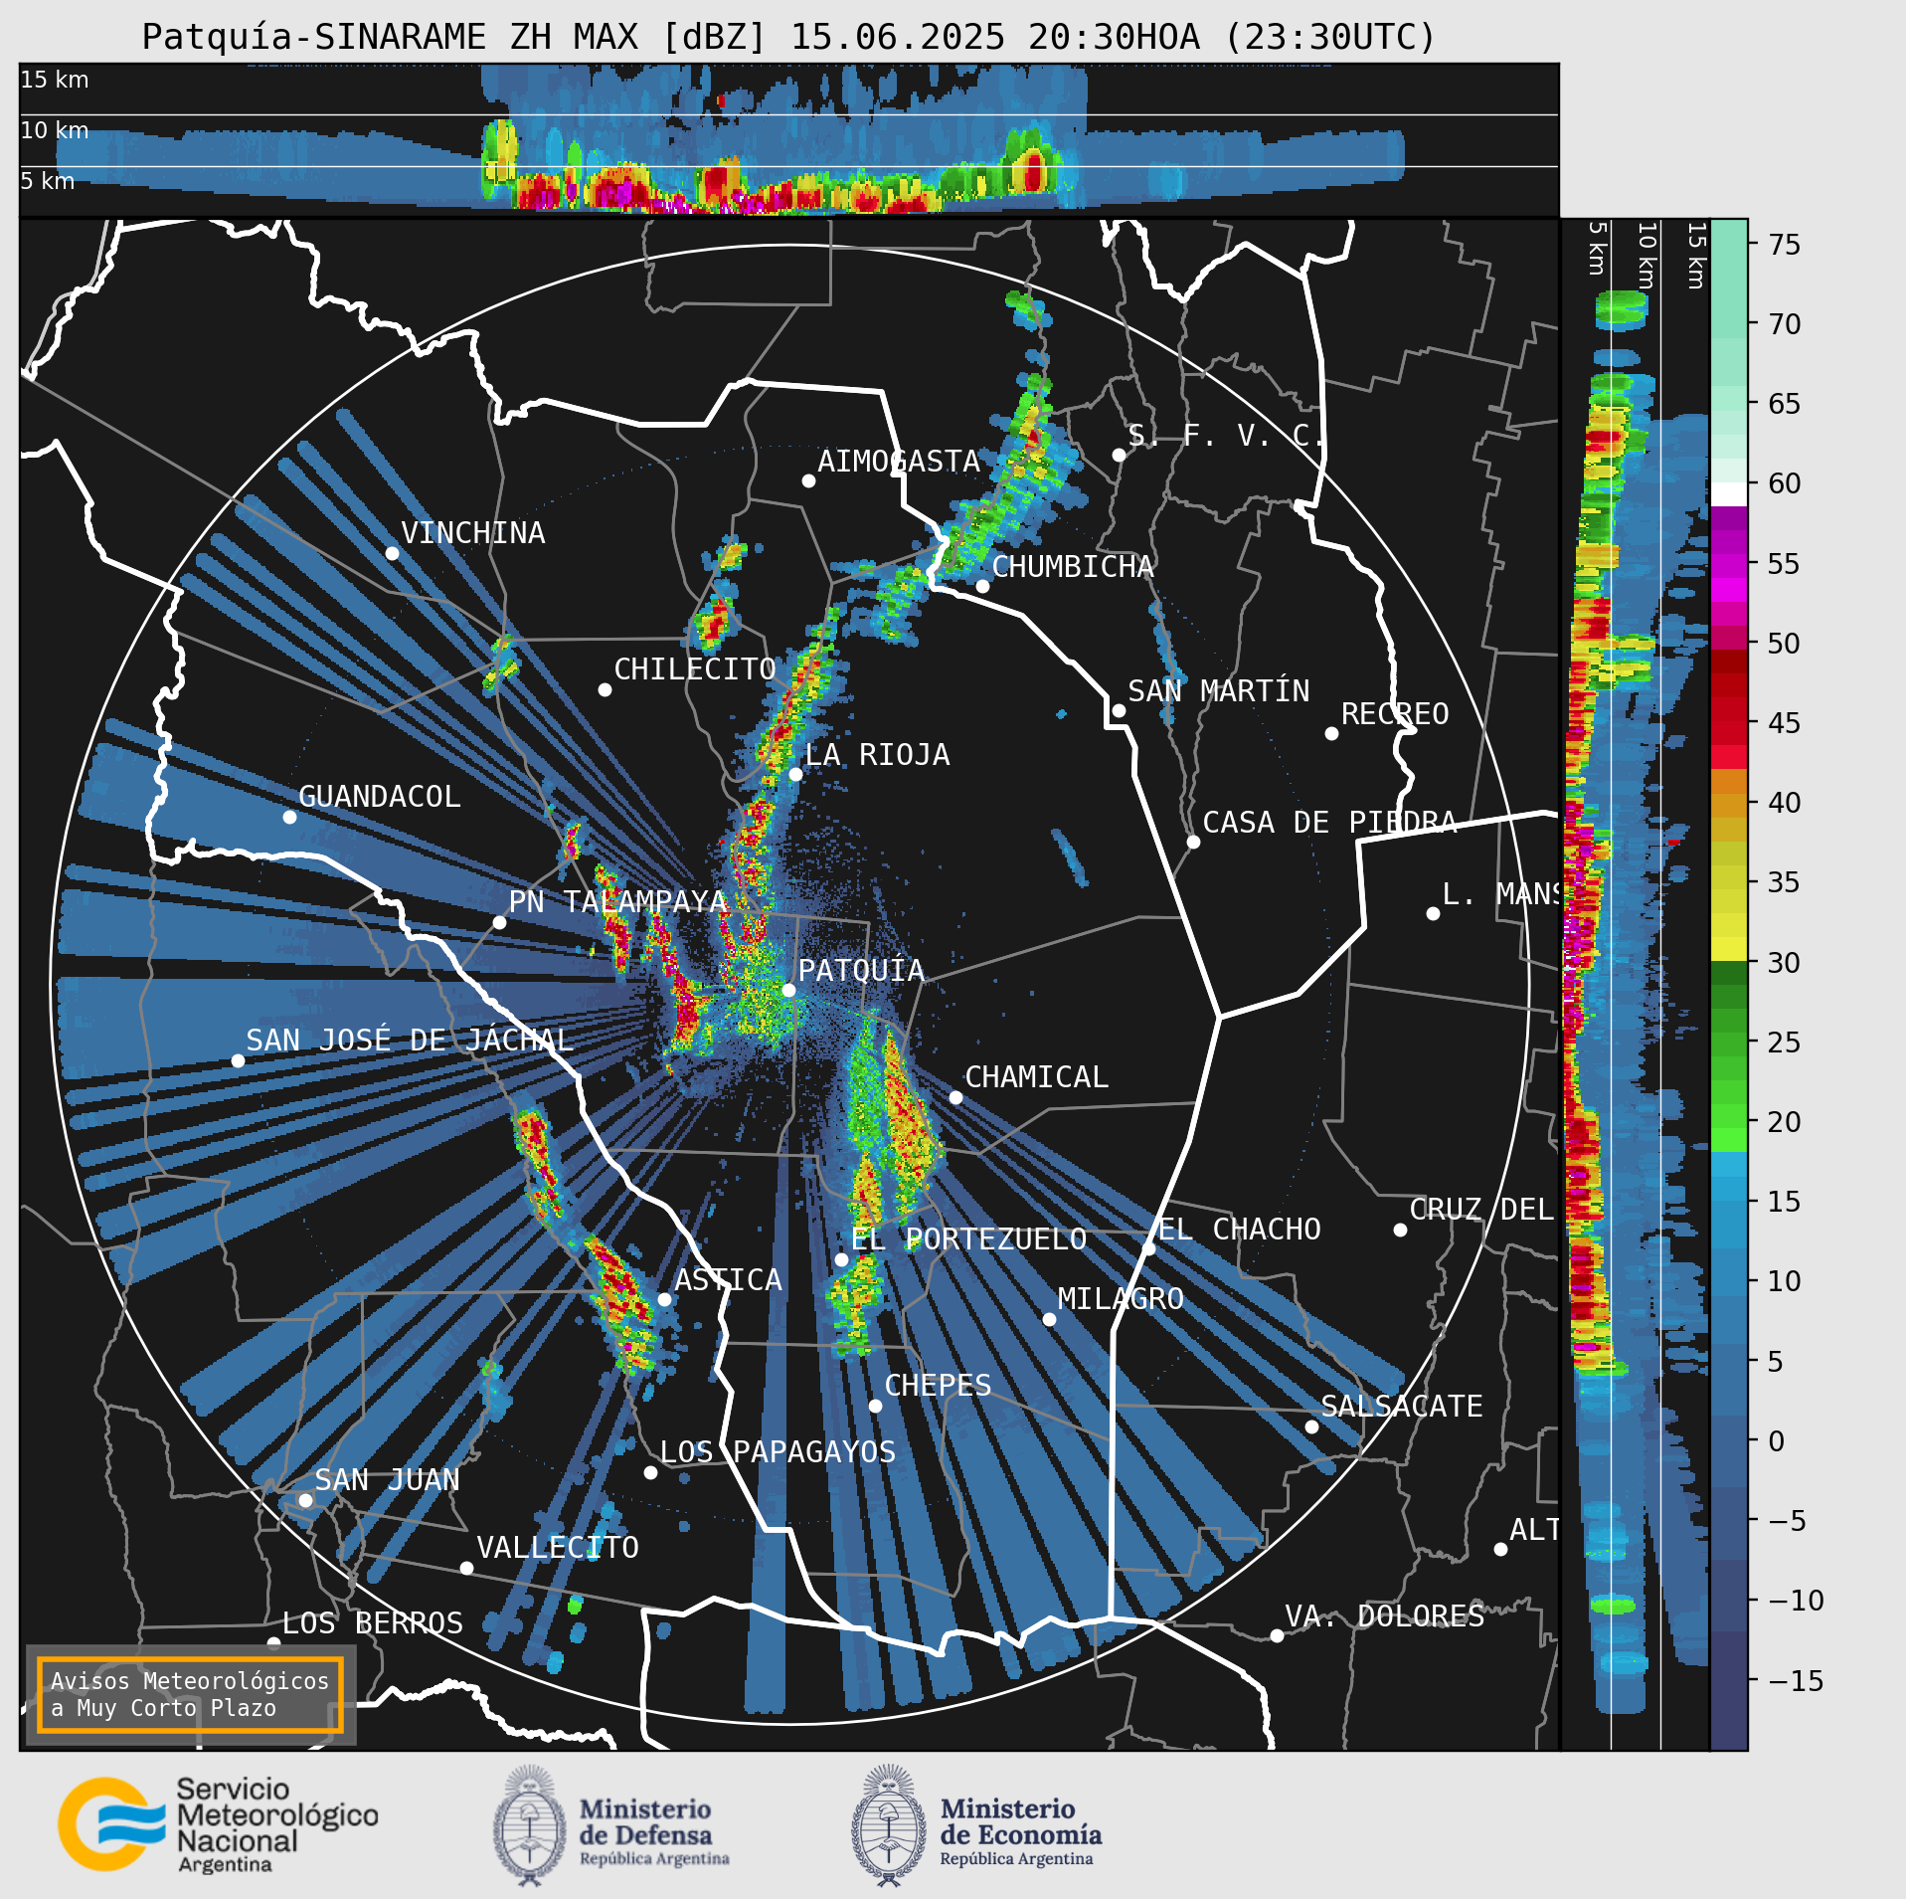Select the LOS BERROS label
Screen dimensions: 1906x1899
click(373, 1623)
